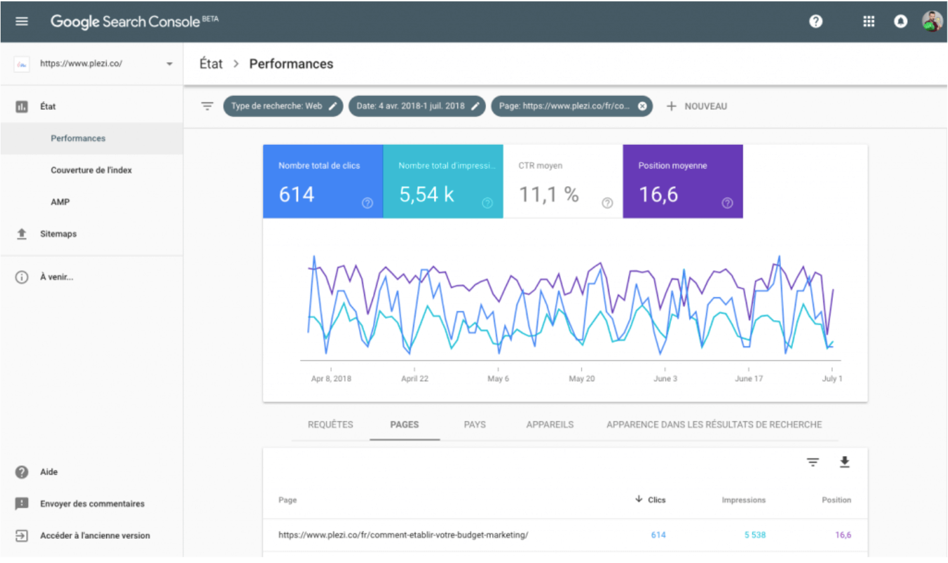Click the 16,6 position table value
Screen dimensions: 948x563
click(843, 535)
